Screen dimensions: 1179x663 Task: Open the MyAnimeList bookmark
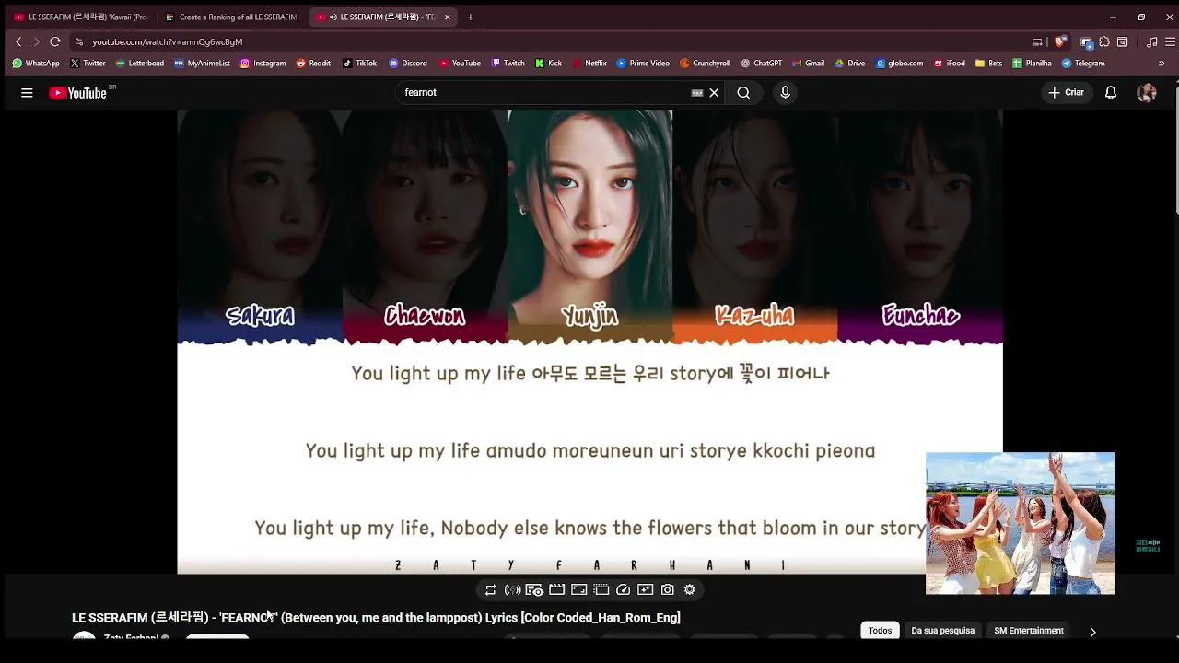(x=202, y=64)
